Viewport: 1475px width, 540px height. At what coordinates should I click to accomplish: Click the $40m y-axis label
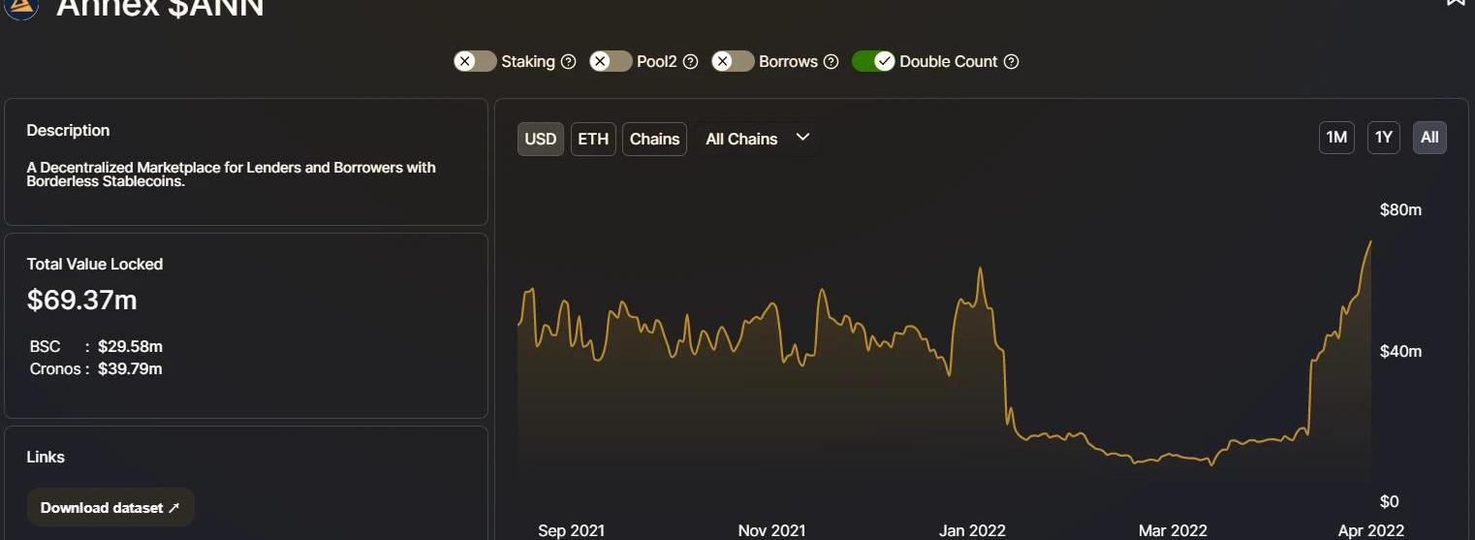click(1400, 351)
